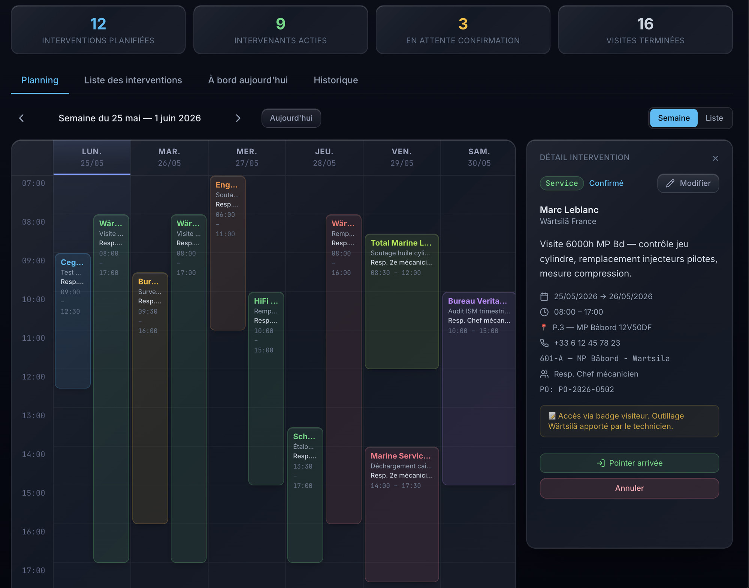
Task: Click the 07:00 time label
Action: 33,184
